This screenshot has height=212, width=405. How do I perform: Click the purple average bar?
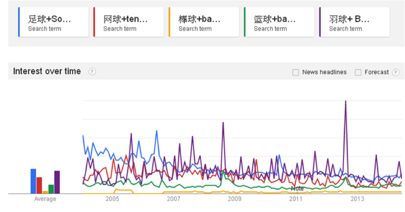click(57, 182)
